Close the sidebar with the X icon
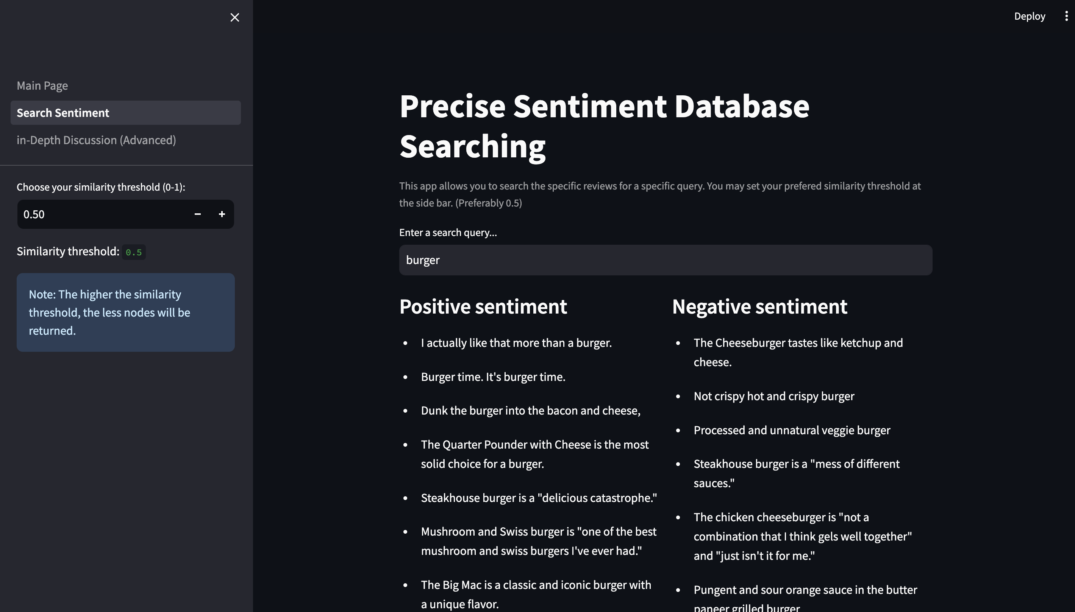The height and width of the screenshot is (612, 1075). pos(234,17)
